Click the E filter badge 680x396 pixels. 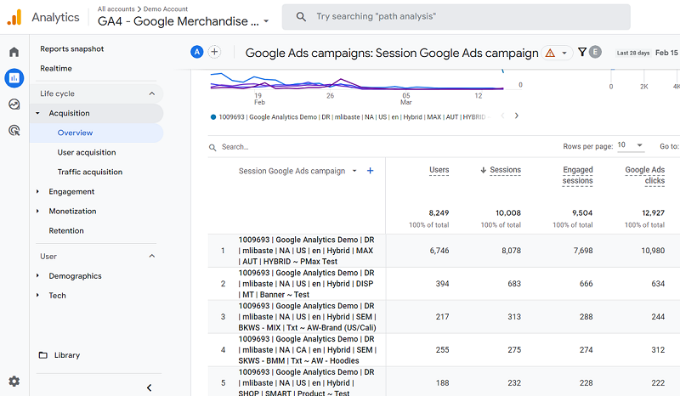596,52
